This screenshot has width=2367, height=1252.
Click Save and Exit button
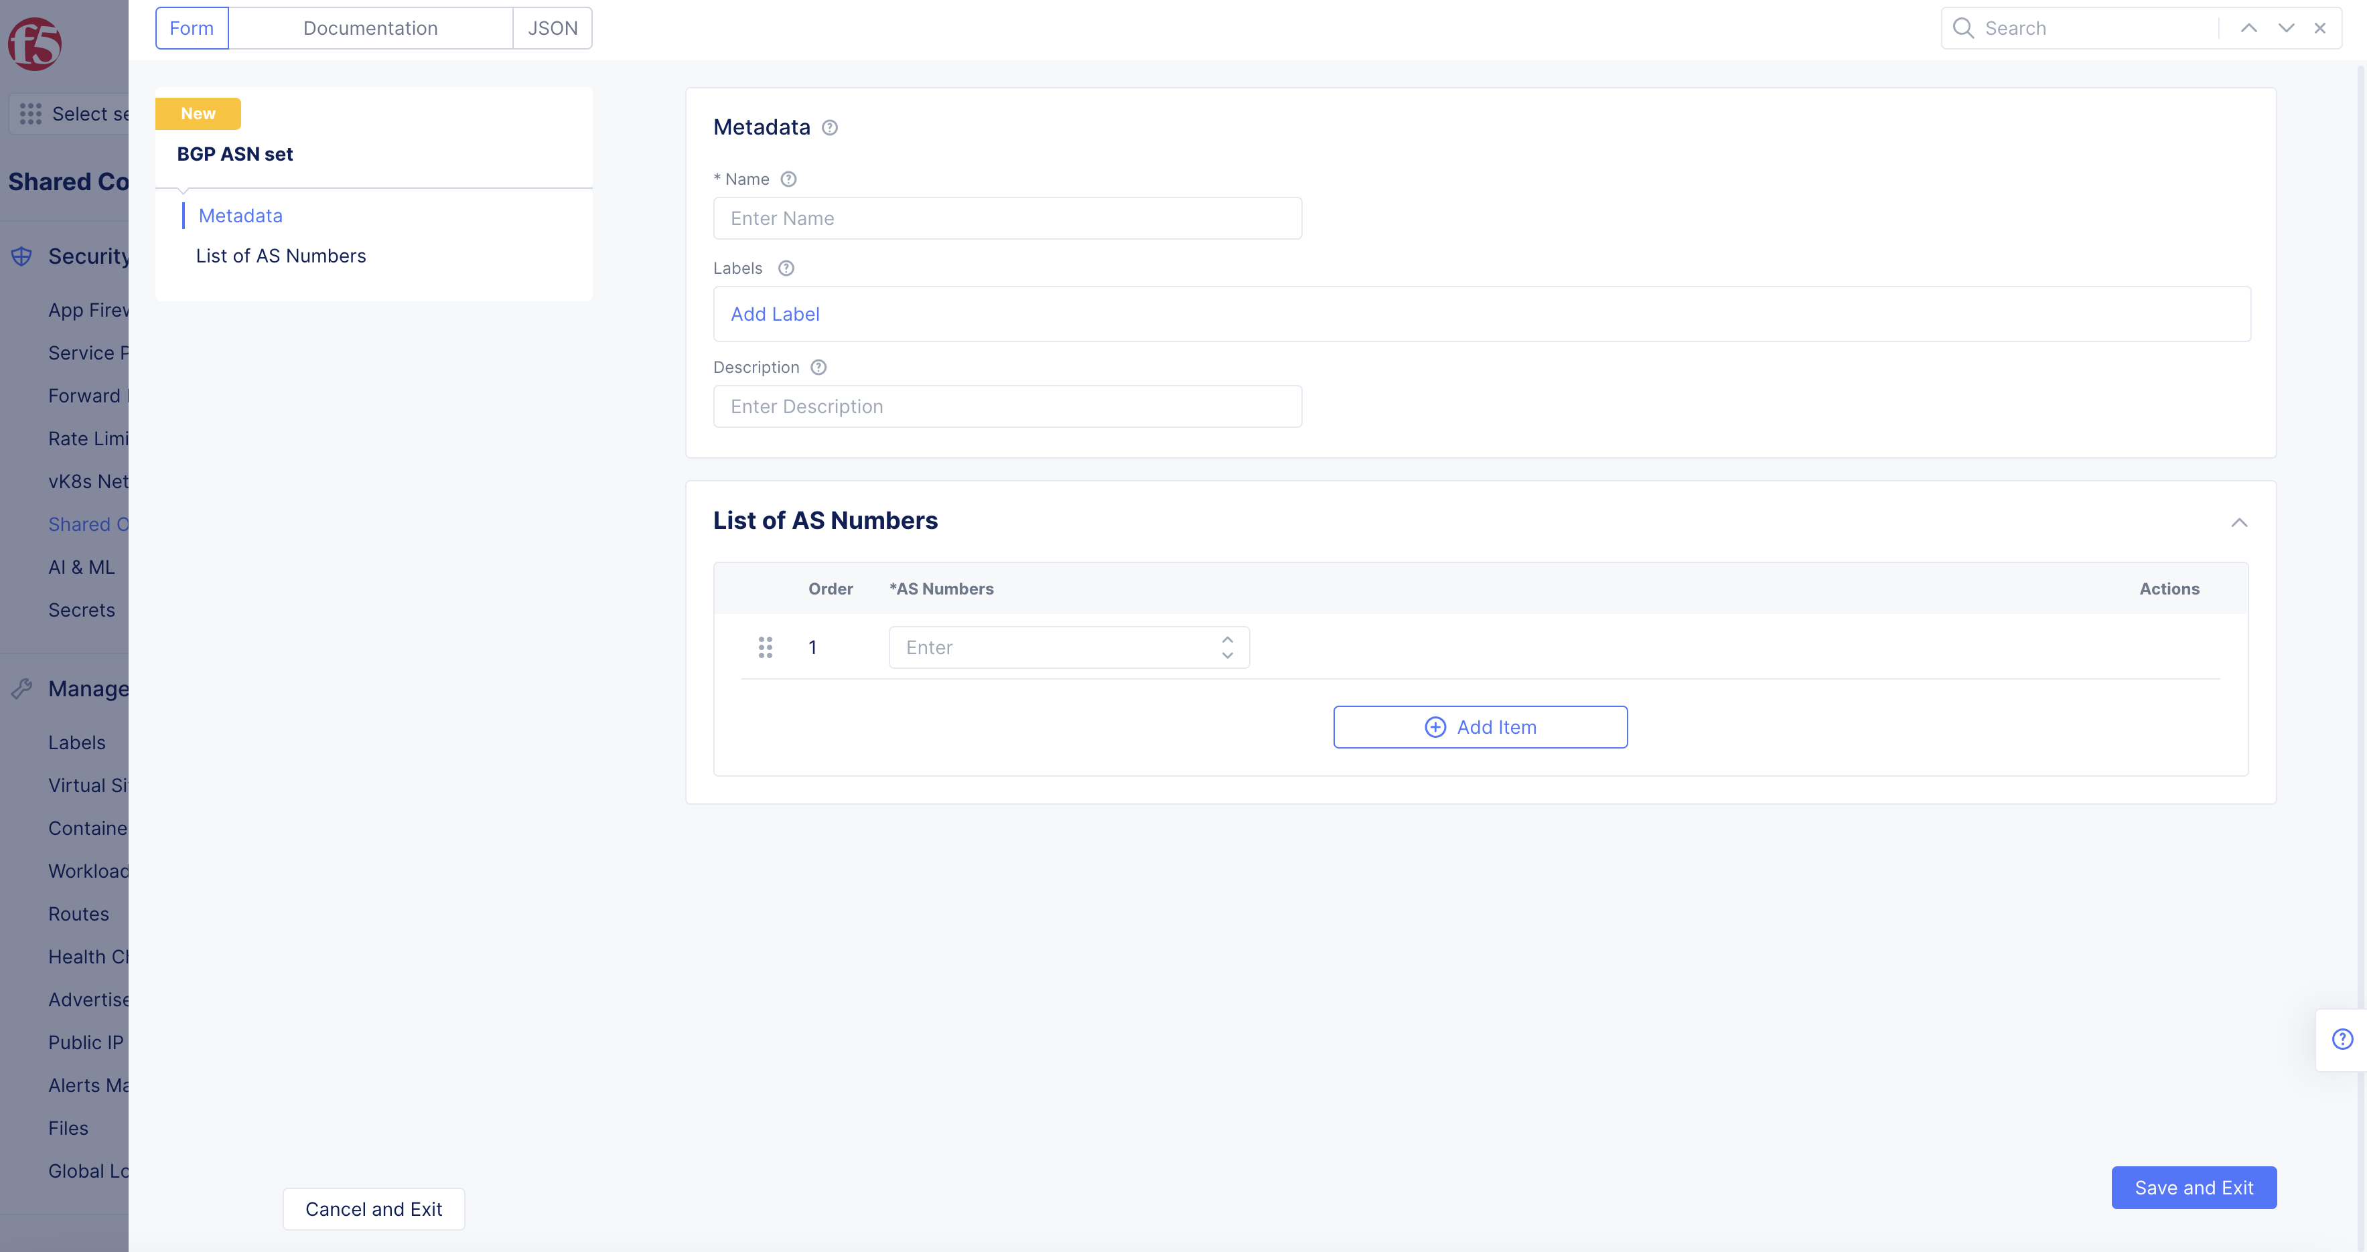tap(2194, 1188)
